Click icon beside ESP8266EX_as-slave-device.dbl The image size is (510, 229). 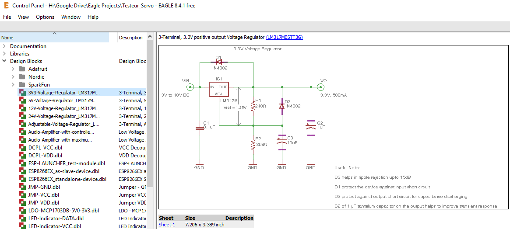22,171
